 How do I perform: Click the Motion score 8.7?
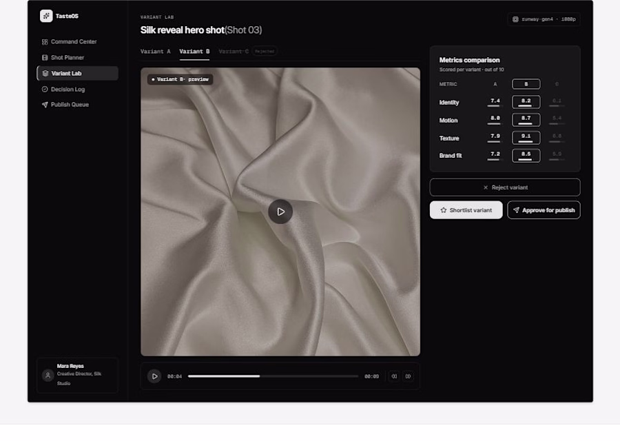pyautogui.click(x=526, y=119)
